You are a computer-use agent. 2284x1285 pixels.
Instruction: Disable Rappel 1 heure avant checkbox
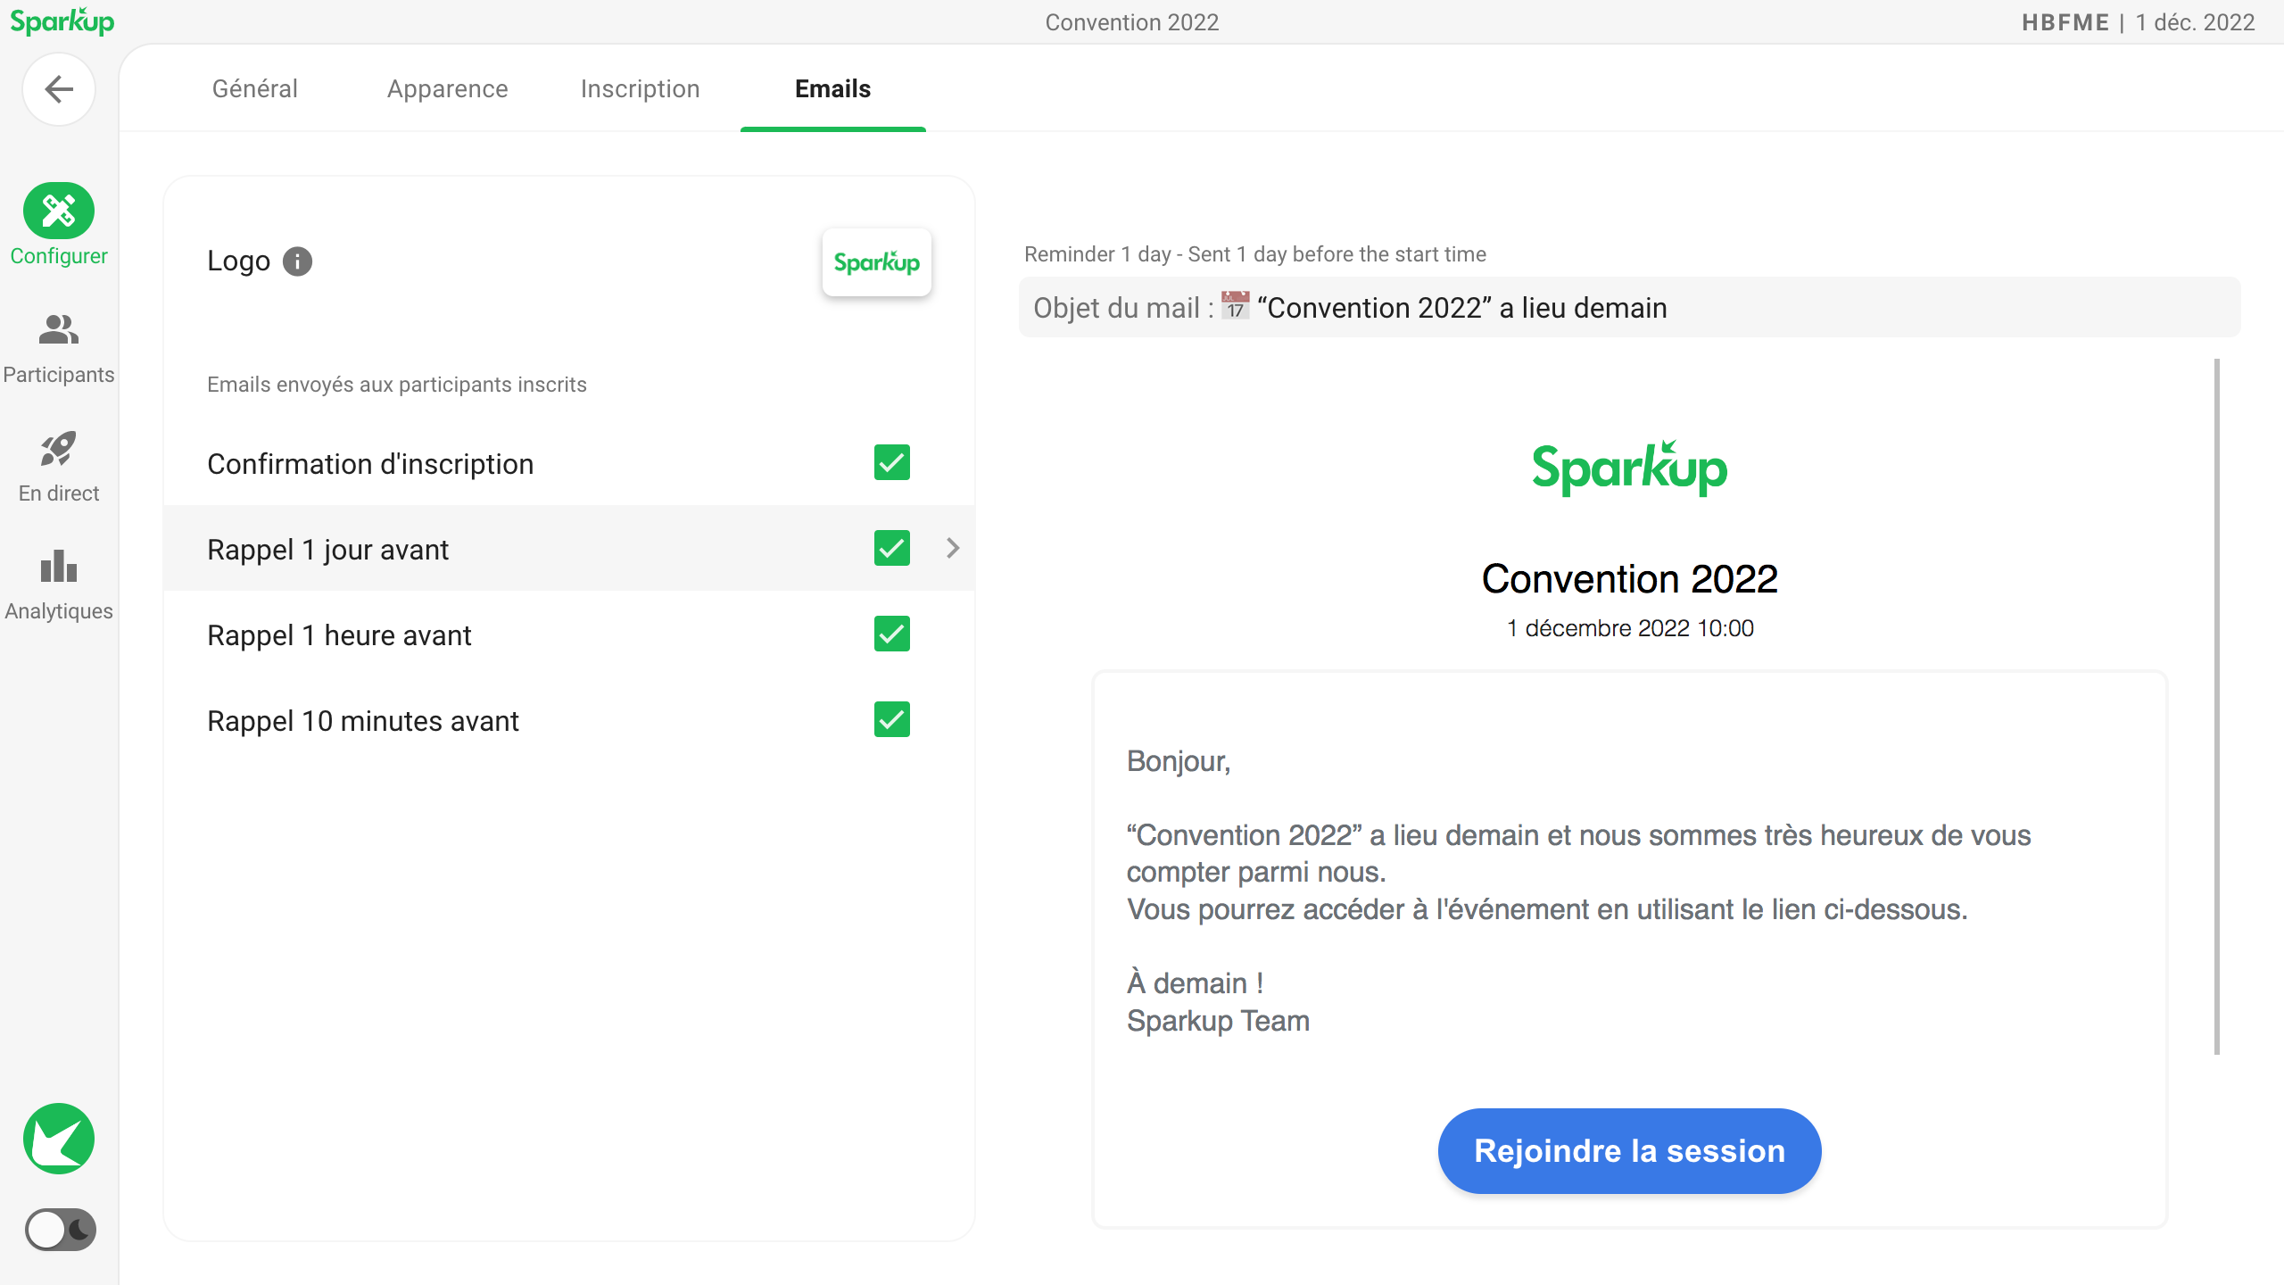click(891, 634)
